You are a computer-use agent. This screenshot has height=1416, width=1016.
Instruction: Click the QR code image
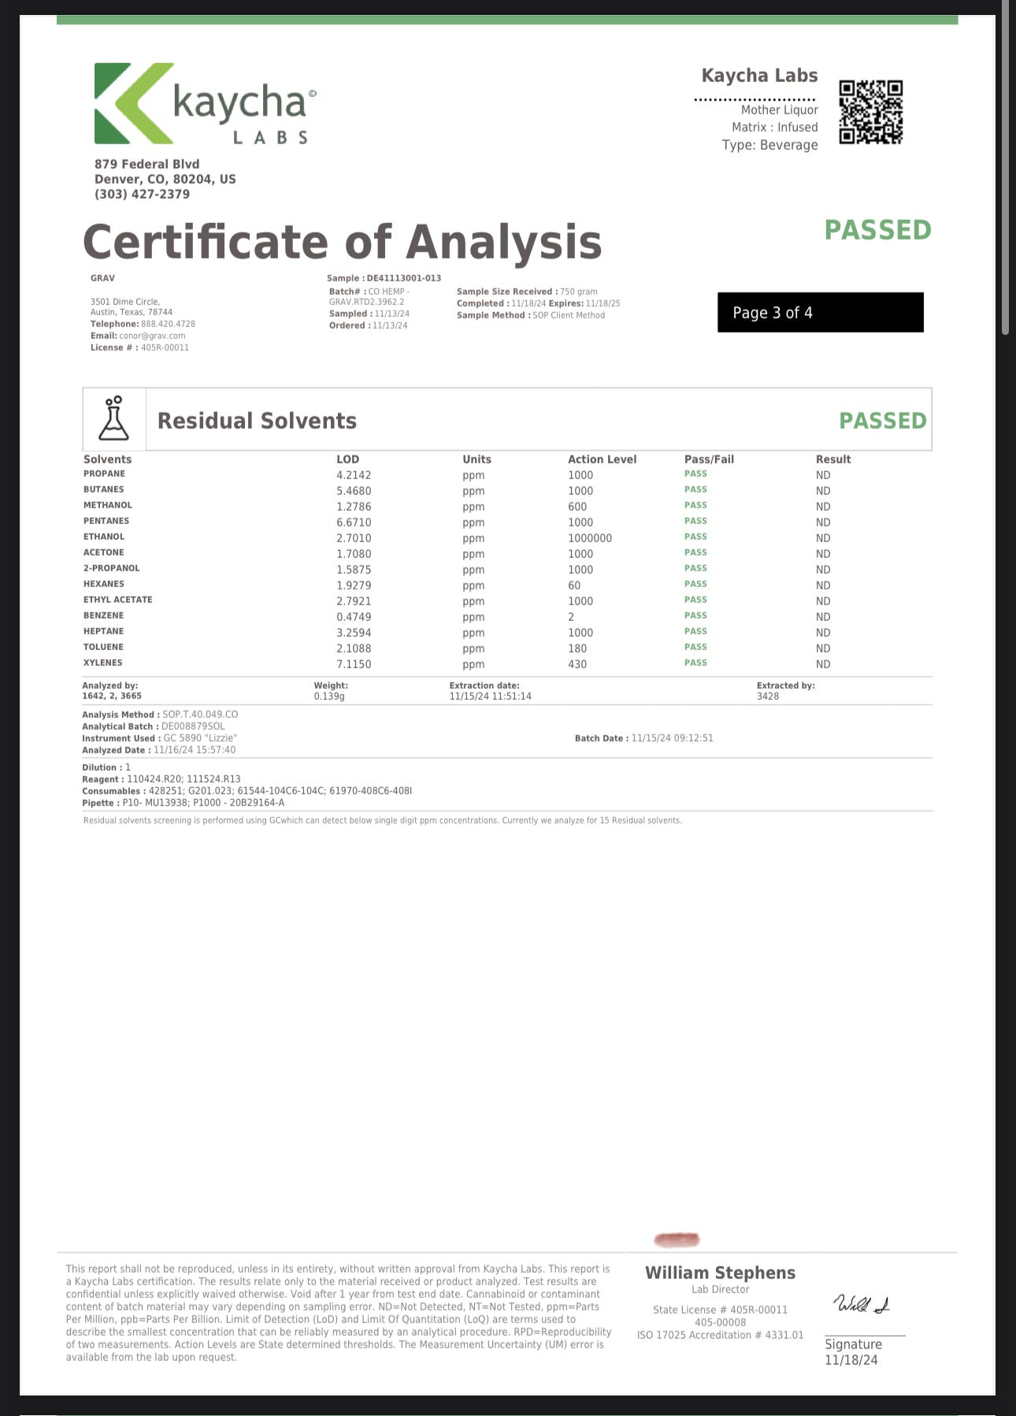[x=870, y=112]
